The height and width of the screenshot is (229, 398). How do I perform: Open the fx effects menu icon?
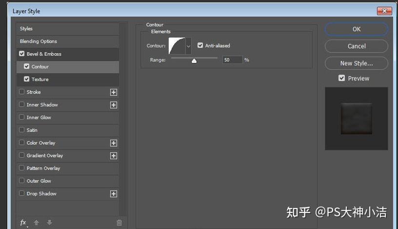(x=23, y=223)
